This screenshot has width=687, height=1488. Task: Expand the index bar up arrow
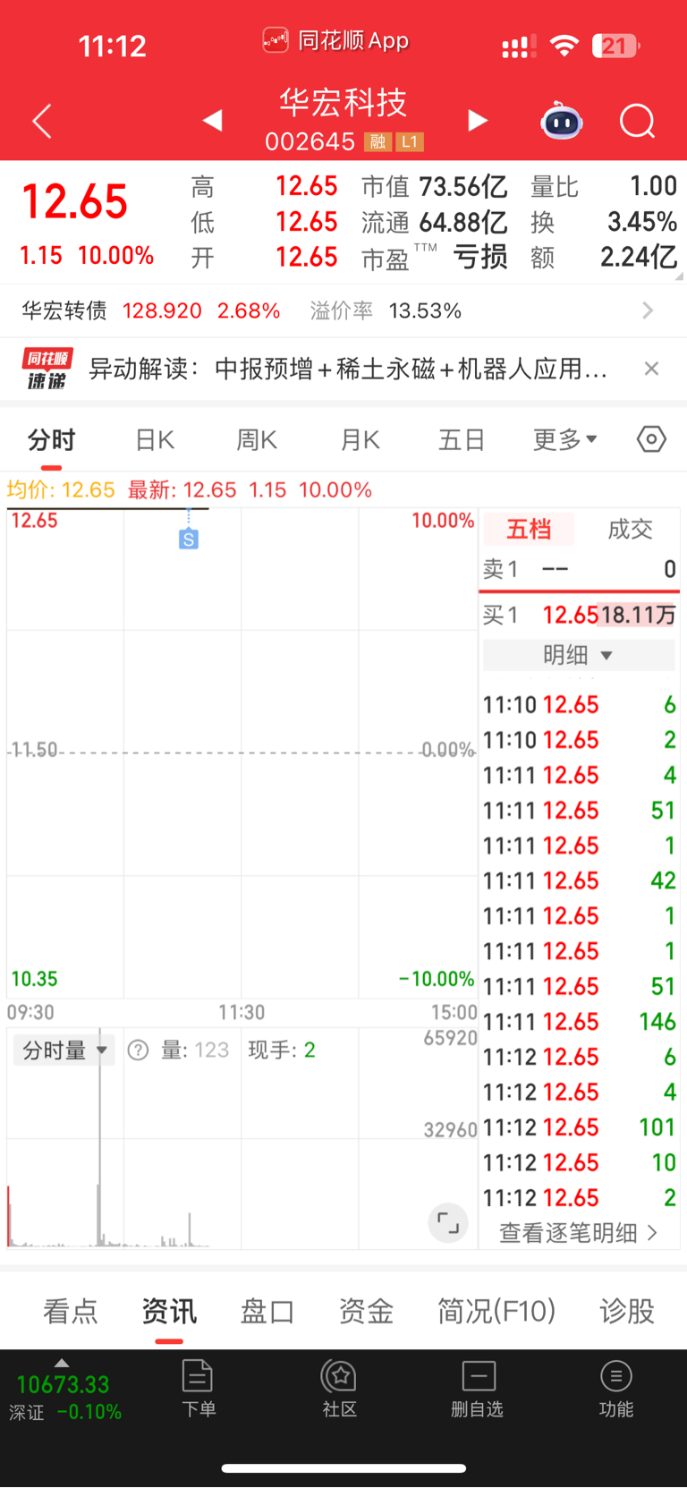(x=62, y=1363)
